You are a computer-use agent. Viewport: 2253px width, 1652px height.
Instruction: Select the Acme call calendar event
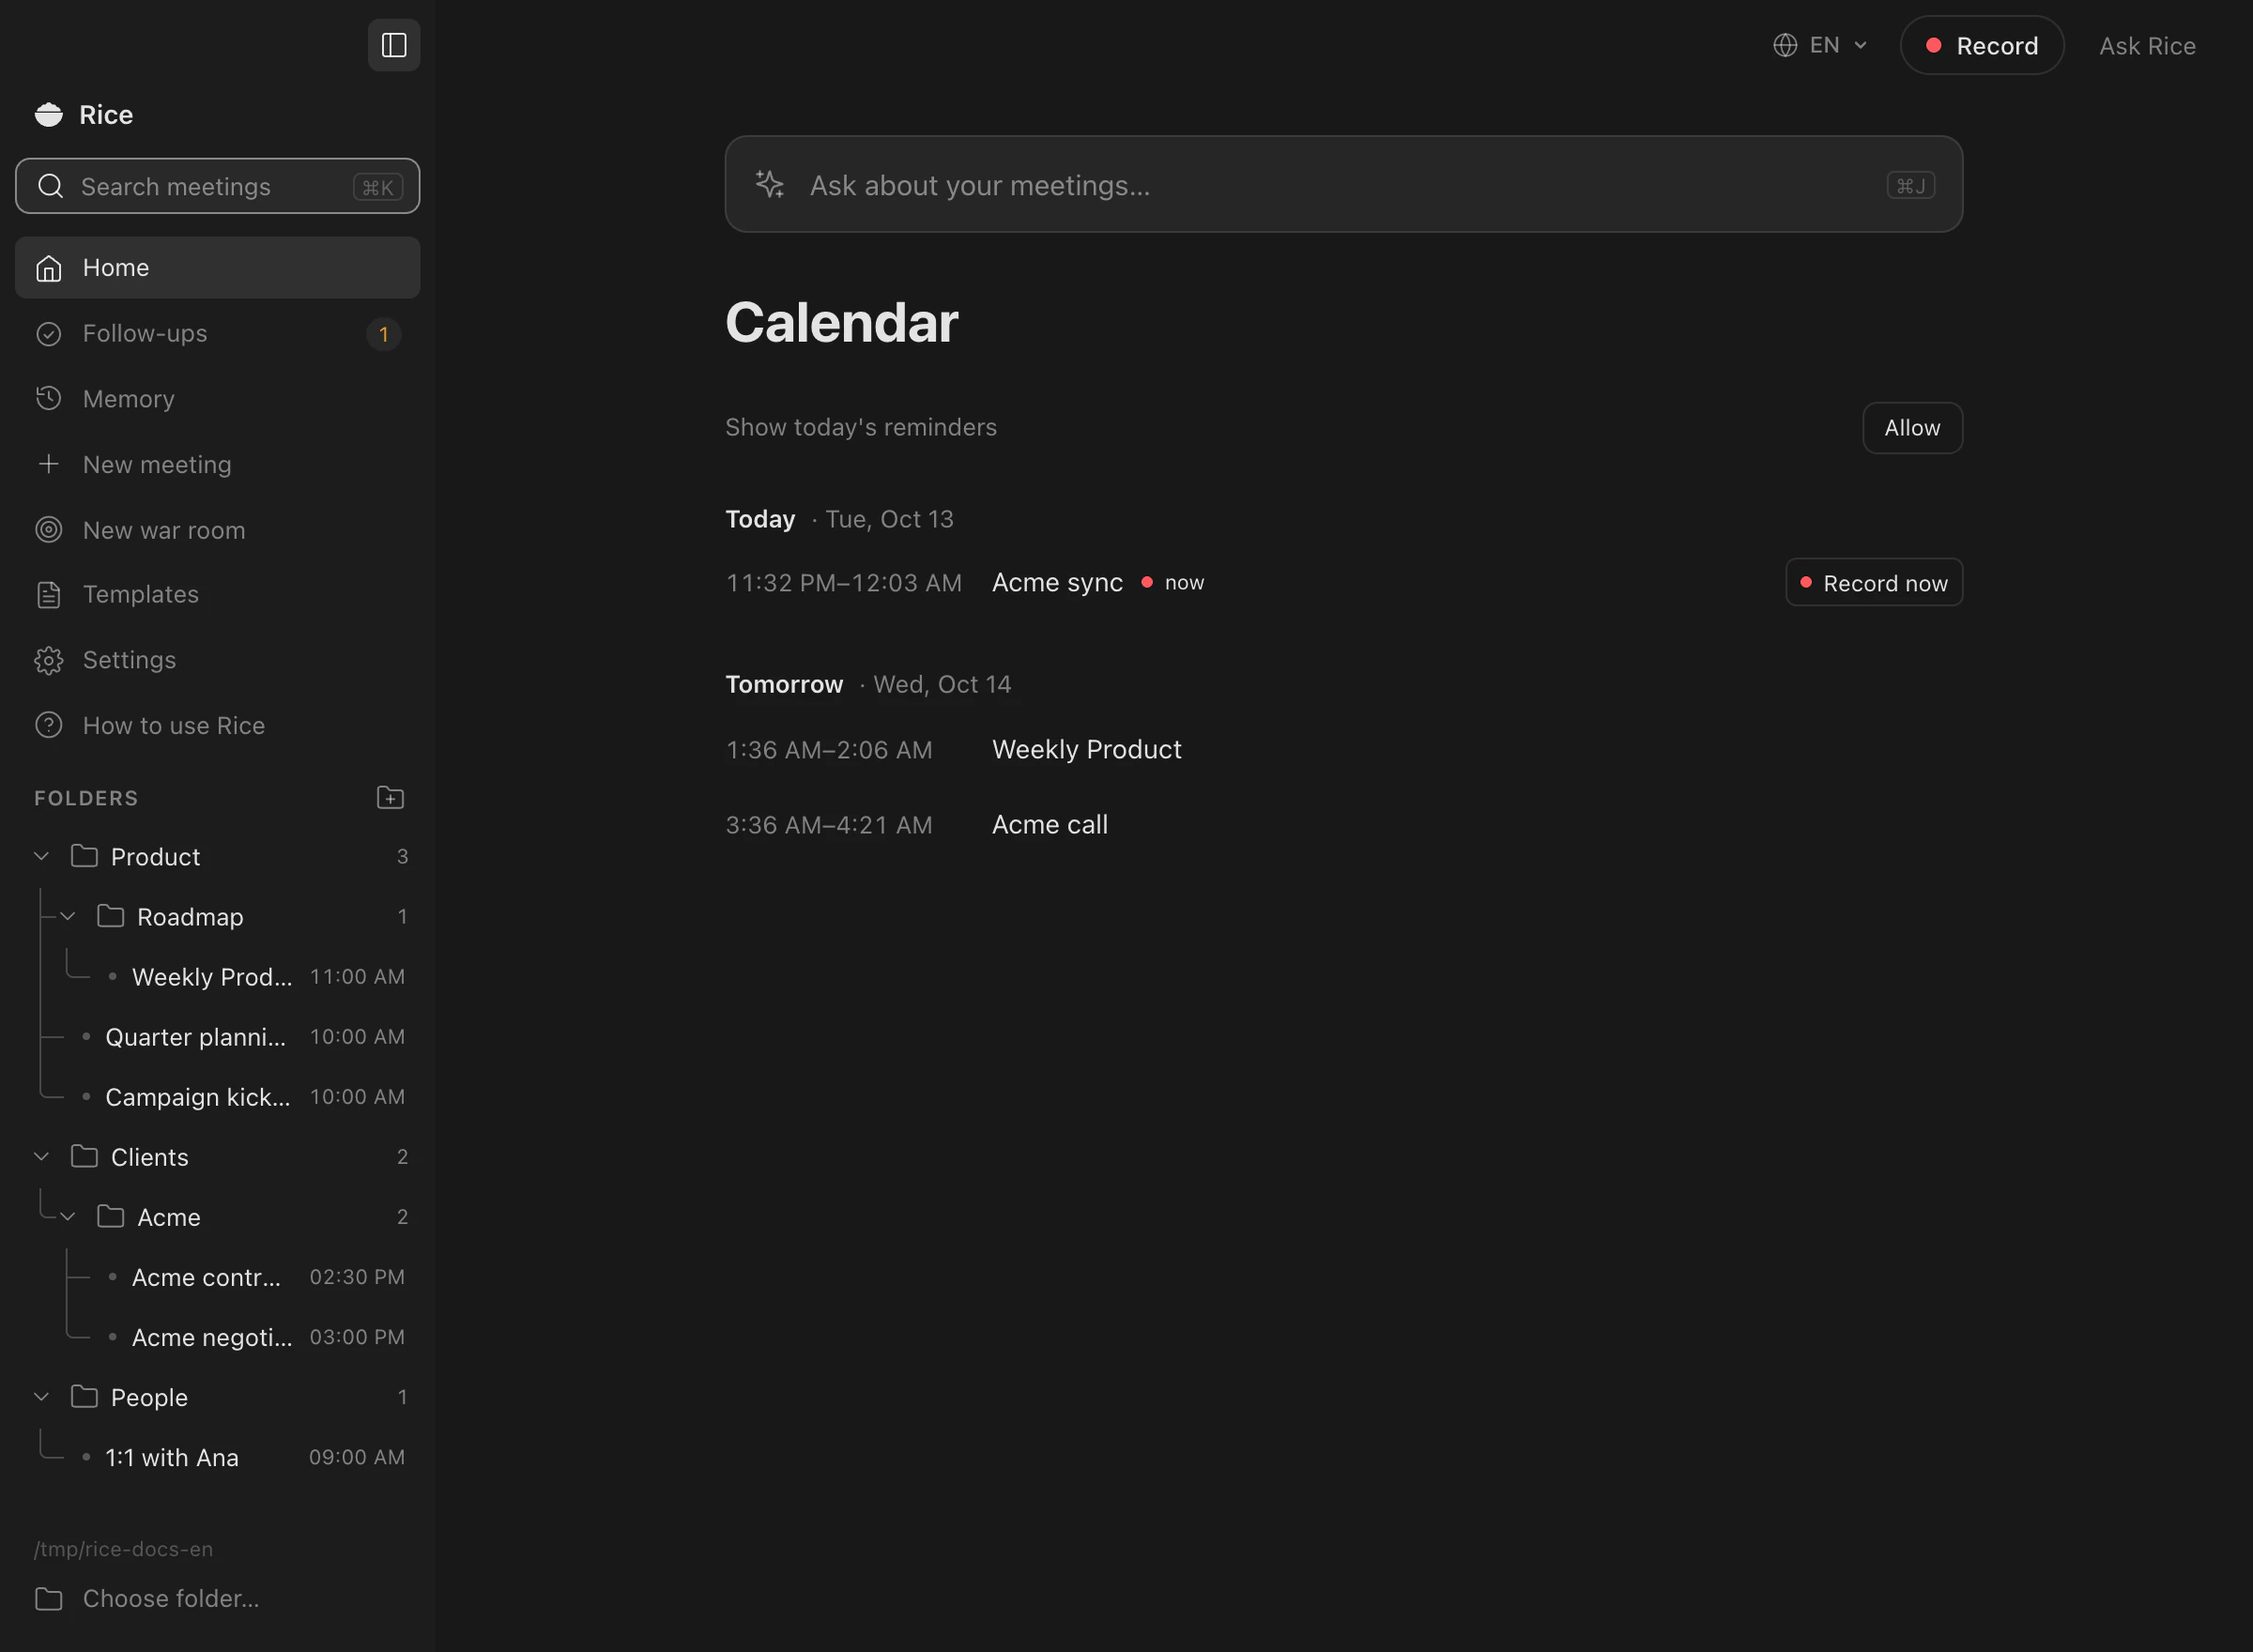coord(1049,825)
